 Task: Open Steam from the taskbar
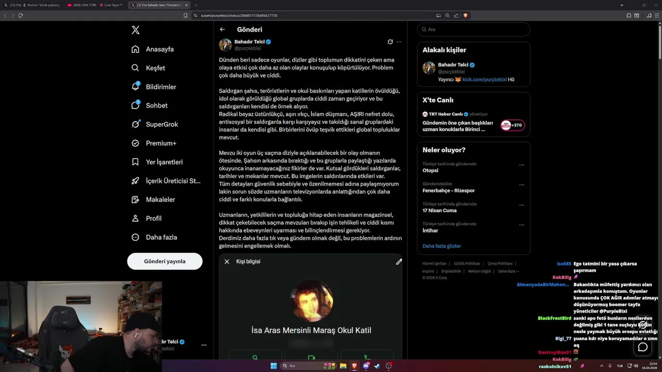click(377, 366)
